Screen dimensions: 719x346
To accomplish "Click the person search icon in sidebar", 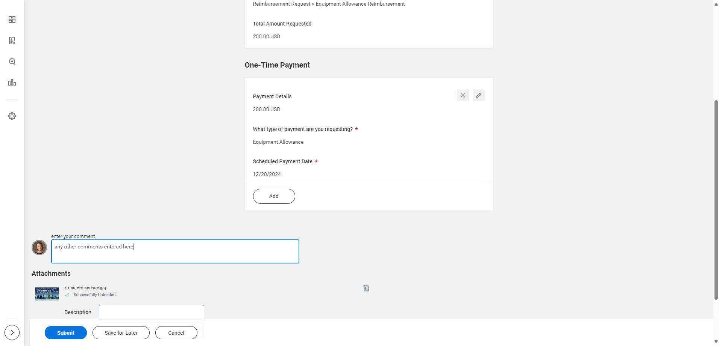I will pyautogui.click(x=12, y=62).
